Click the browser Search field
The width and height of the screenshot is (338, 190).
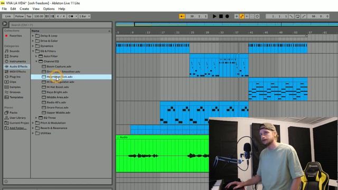tap(61, 25)
